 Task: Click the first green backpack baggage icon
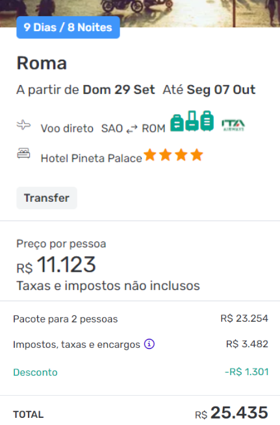(177, 123)
